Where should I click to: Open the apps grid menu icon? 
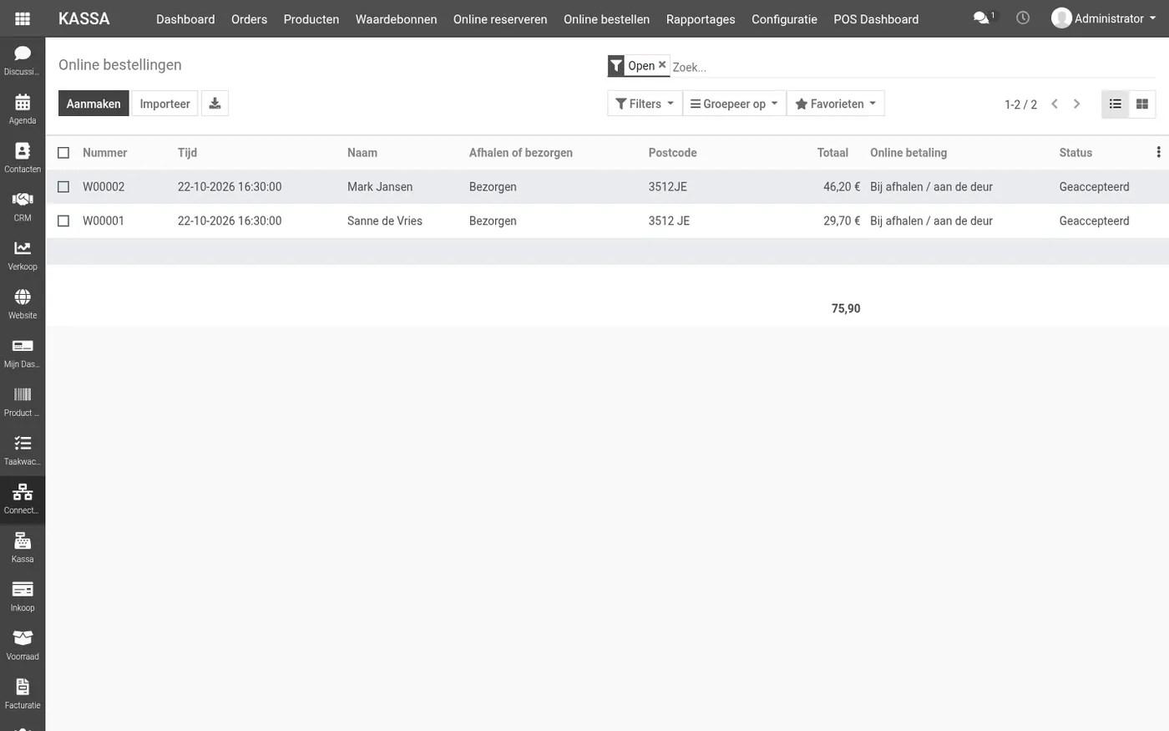[23, 18]
